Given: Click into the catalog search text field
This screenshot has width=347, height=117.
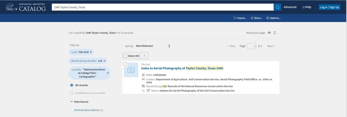Looking at the screenshot, I should tap(162, 7).
